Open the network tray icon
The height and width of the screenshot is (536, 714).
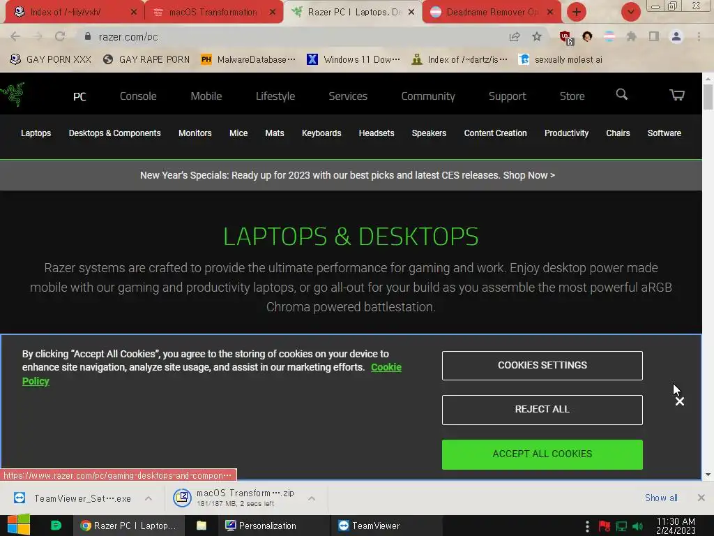point(621,526)
